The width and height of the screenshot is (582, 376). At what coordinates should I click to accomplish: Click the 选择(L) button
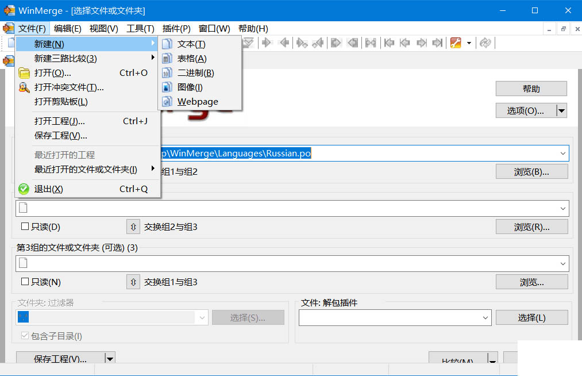pyautogui.click(x=531, y=318)
